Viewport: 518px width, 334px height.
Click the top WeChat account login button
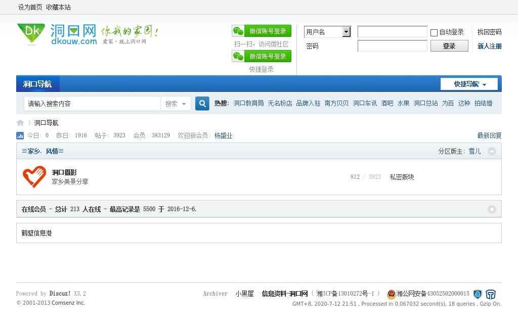[x=262, y=31]
